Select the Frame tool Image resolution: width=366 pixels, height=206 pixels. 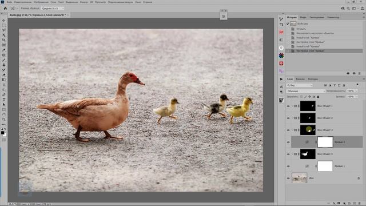click(4, 45)
